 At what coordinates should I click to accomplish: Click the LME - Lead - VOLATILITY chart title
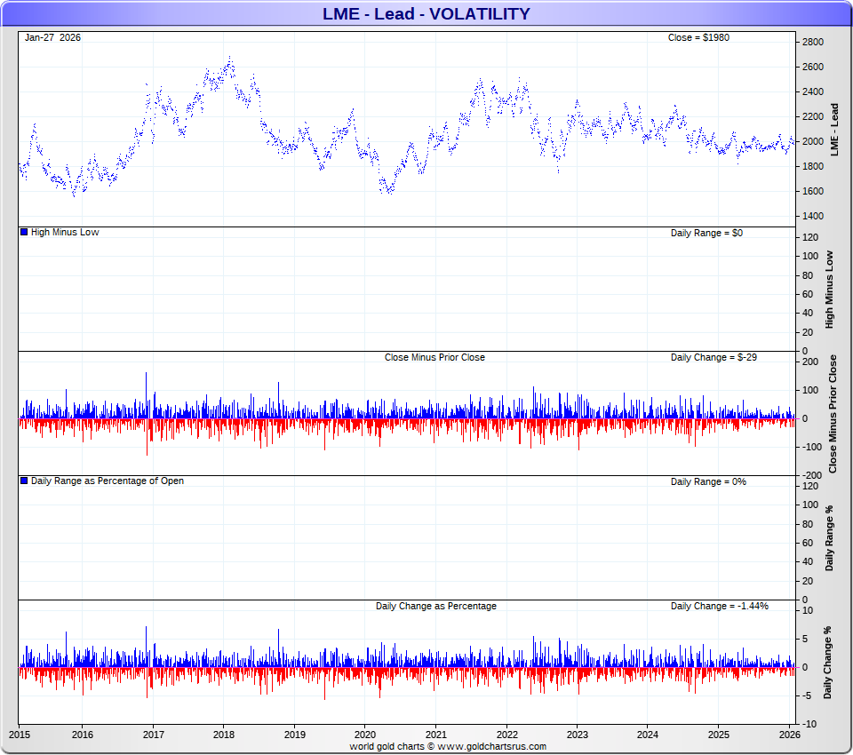(426, 13)
